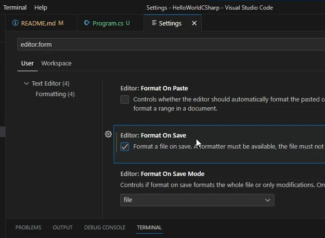Collapse the Text Editor tree chevron
The height and width of the screenshot is (238, 325).
click(26, 84)
